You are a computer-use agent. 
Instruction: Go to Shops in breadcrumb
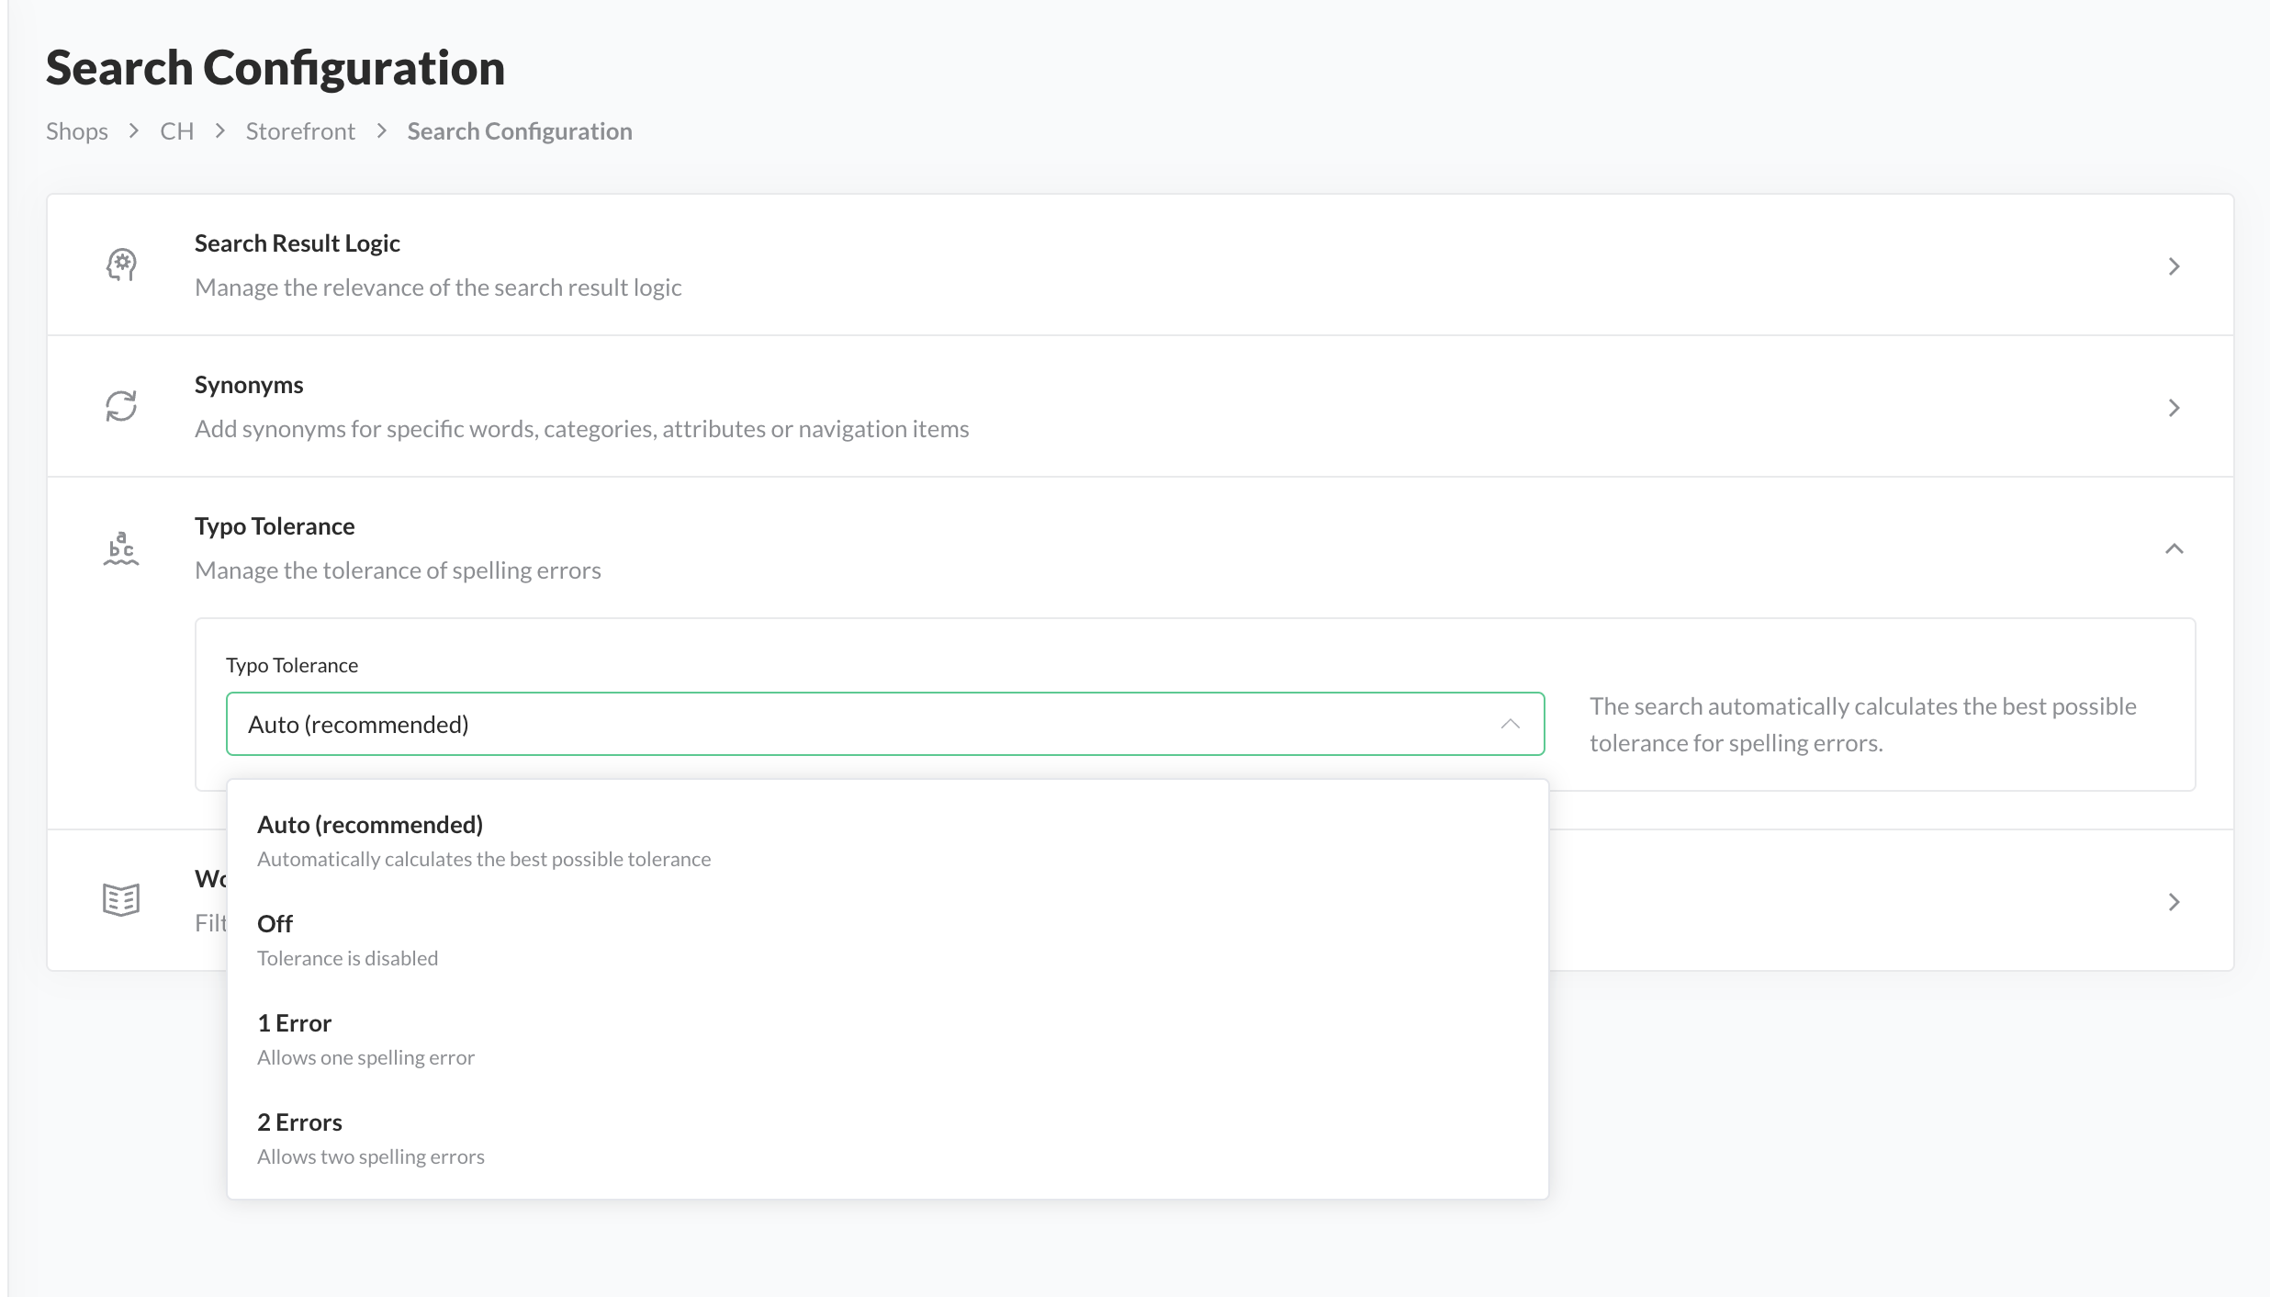pyautogui.click(x=77, y=131)
